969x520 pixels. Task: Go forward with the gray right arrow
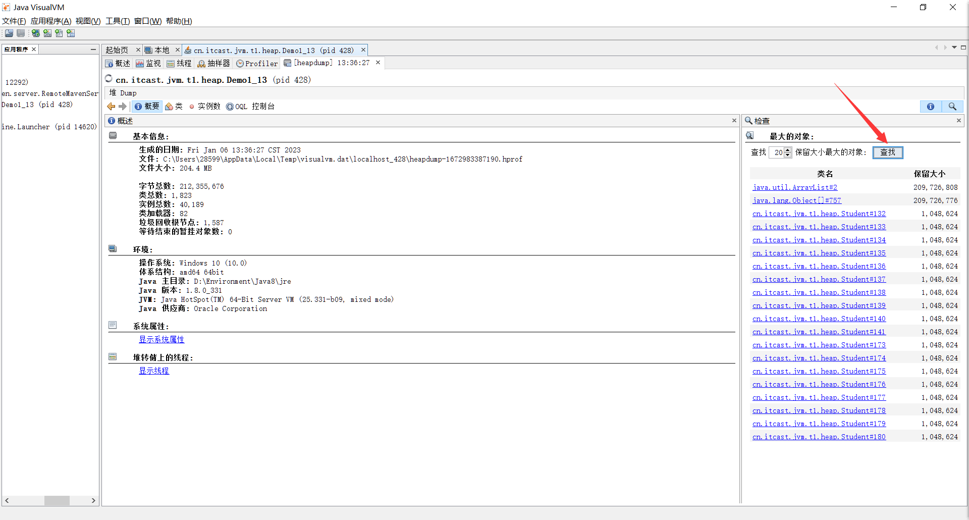(122, 107)
